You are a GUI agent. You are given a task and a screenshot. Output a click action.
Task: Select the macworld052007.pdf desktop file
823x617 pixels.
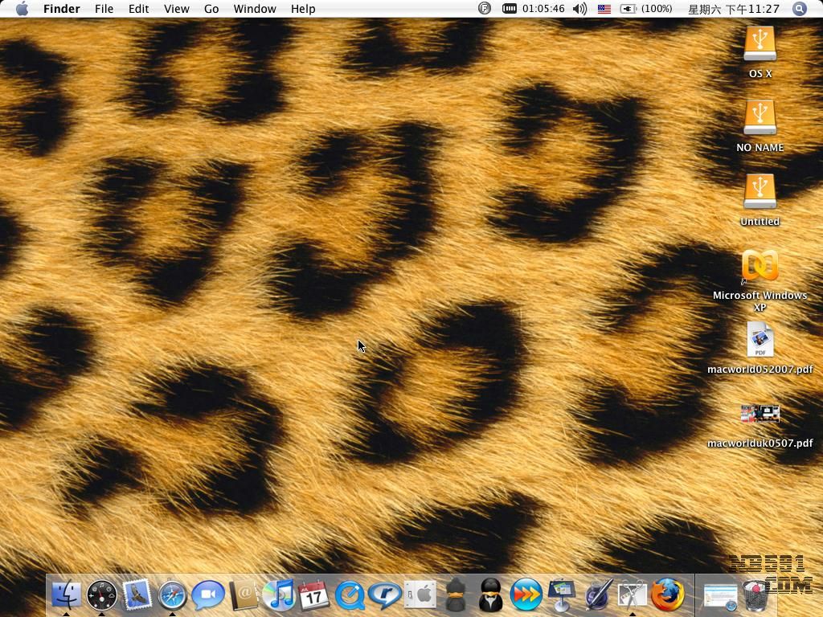tap(760, 341)
